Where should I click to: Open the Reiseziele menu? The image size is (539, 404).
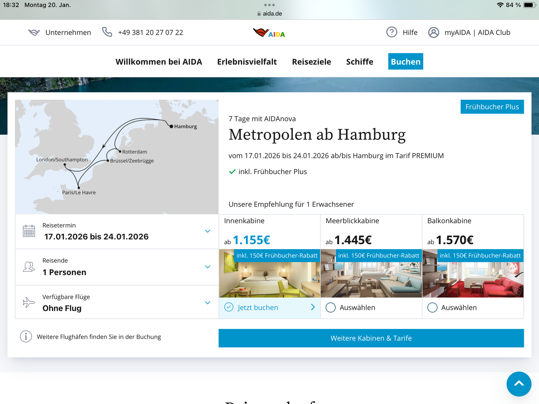(x=312, y=62)
